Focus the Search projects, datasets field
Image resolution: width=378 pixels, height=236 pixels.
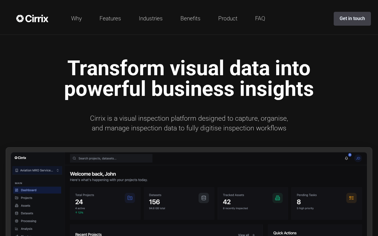[111, 158]
